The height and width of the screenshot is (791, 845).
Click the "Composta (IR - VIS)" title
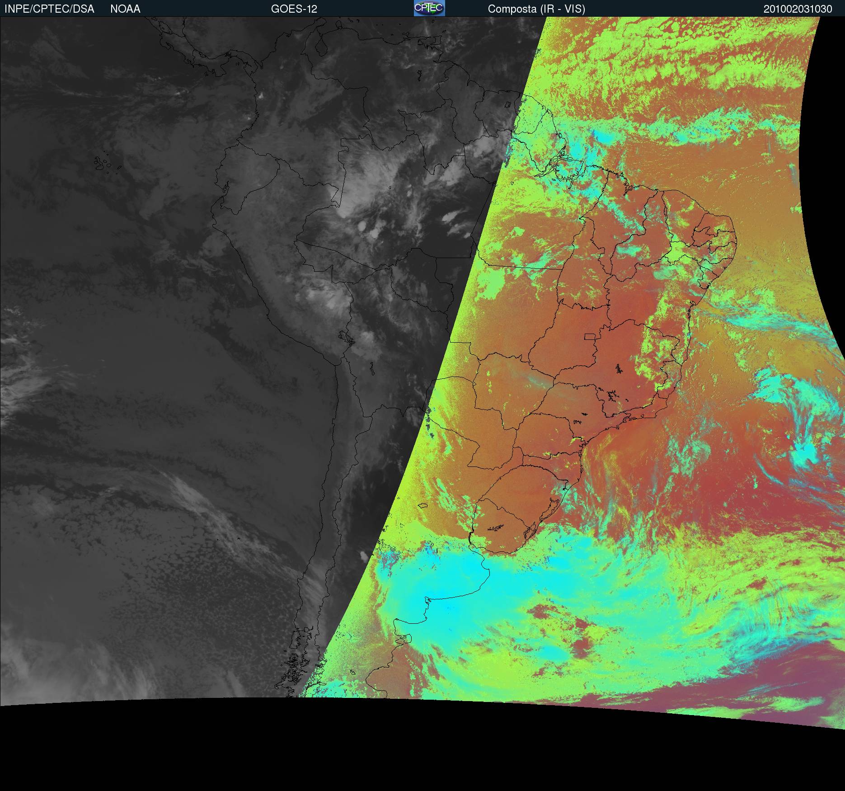536,9
